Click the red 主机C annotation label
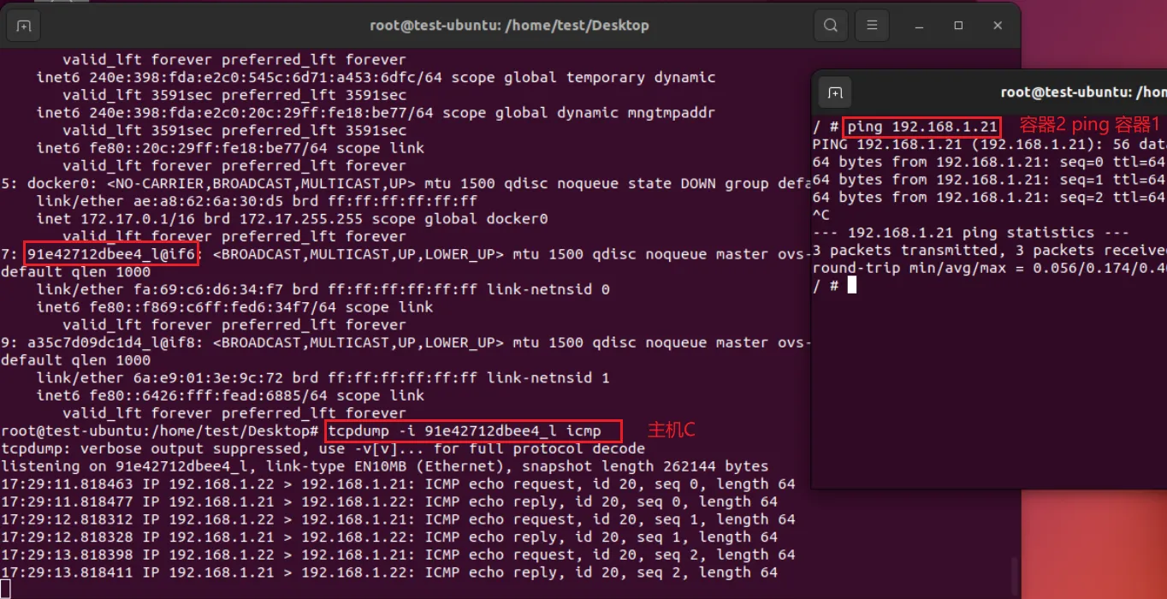The image size is (1167, 599). (671, 430)
